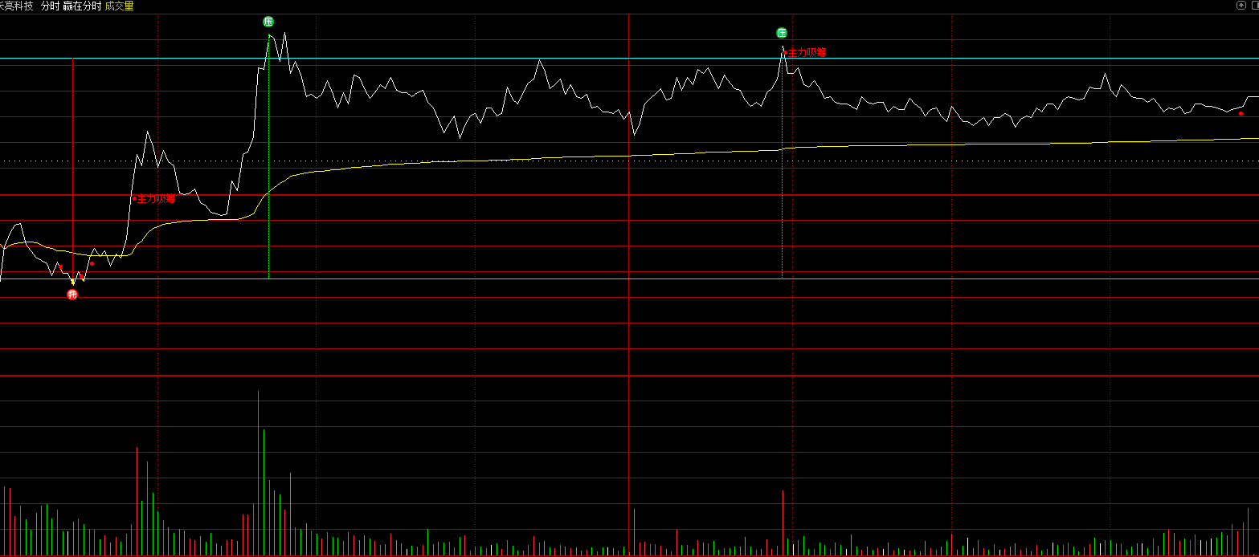
Task: Click the first green 压 pressure marker
Action: (268, 22)
